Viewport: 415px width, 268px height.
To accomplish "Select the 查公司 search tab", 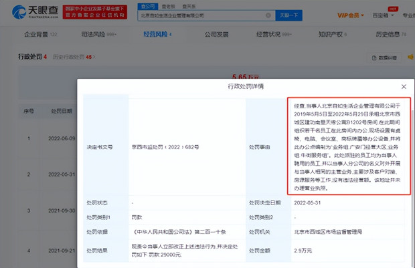I will 148,6.
